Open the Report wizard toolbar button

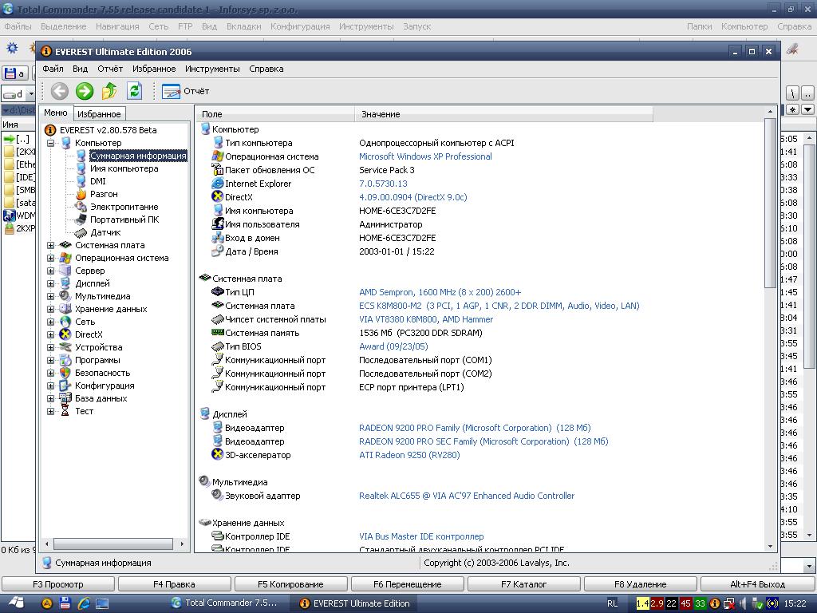pyautogui.click(x=185, y=91)
